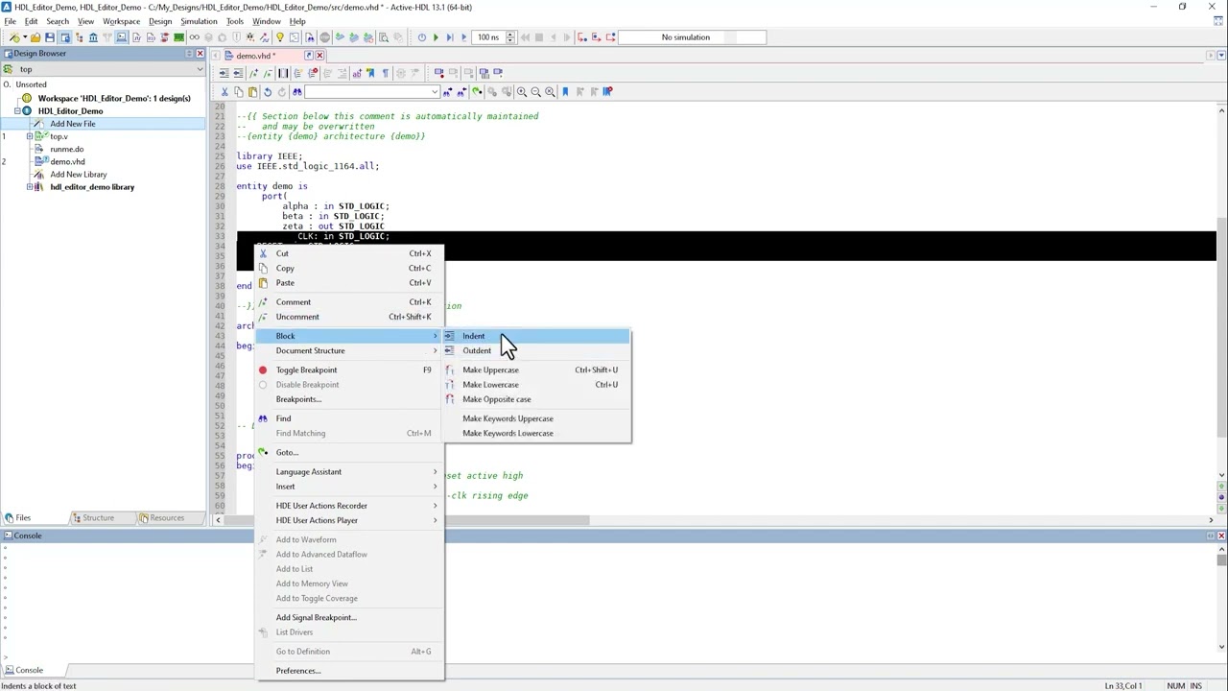Click the Uncomment block icon in editor toolbar
The image size is (1228, 691).
[268, 73]
